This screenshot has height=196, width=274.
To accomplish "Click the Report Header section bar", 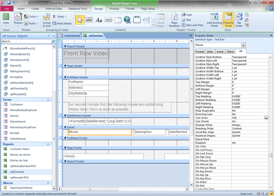I will point(126,46).
